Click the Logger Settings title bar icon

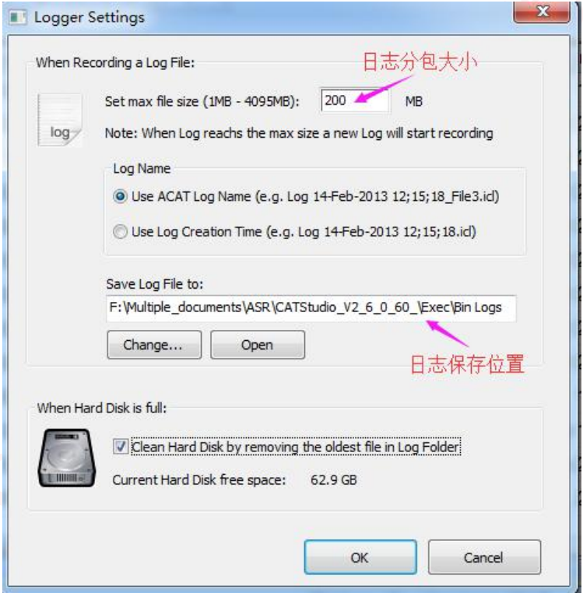(18, 17)
